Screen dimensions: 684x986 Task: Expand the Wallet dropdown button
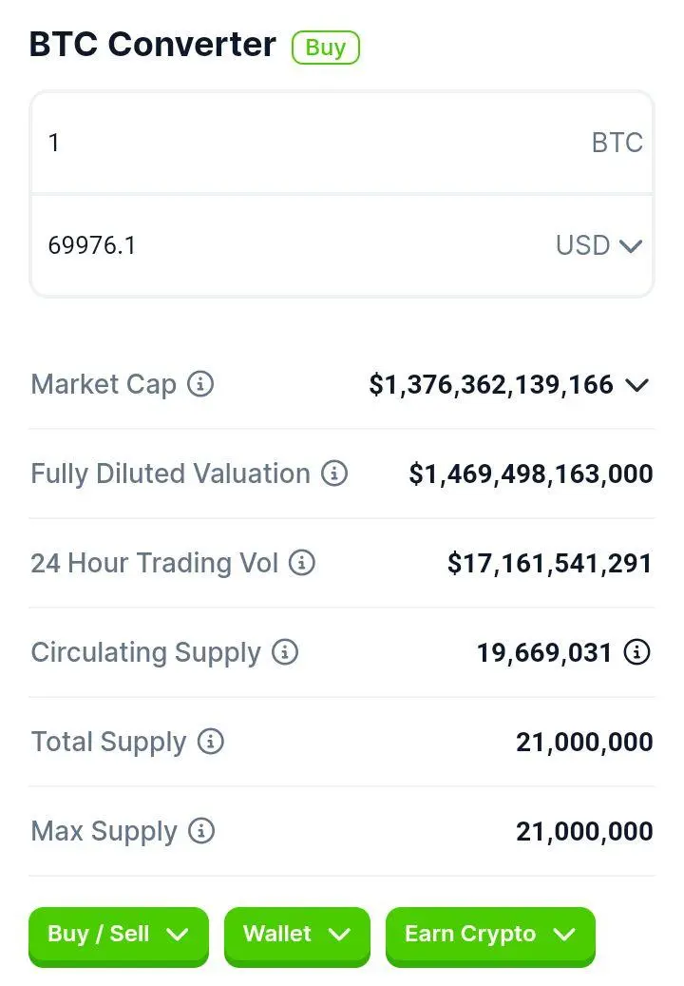pyautogui.click(x=296, y=935)
